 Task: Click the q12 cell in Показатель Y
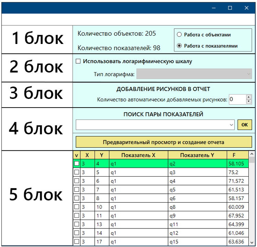pyautogui.click(x=197, y=233)
